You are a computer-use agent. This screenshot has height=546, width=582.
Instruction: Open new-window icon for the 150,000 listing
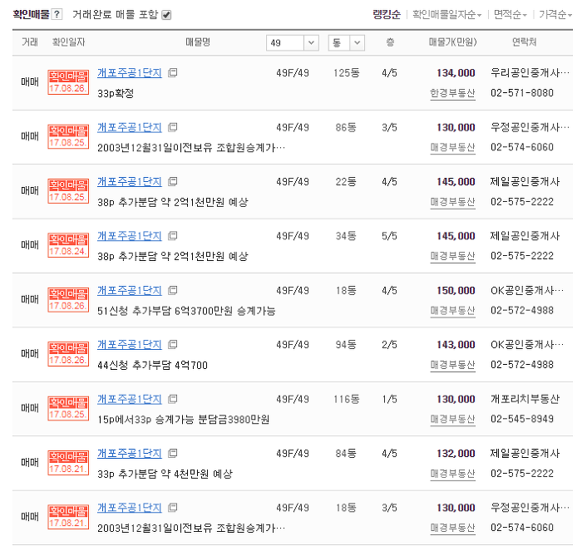[173, 290]
